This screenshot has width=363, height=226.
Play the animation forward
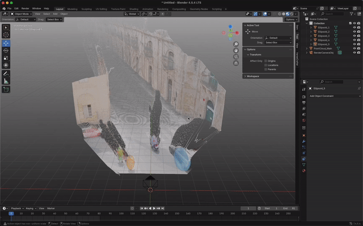154,208
